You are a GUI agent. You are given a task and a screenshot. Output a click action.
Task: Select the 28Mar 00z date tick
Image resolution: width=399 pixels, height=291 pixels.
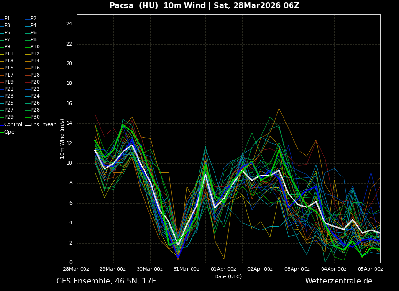pyautogui.click(x=76, y=269)
